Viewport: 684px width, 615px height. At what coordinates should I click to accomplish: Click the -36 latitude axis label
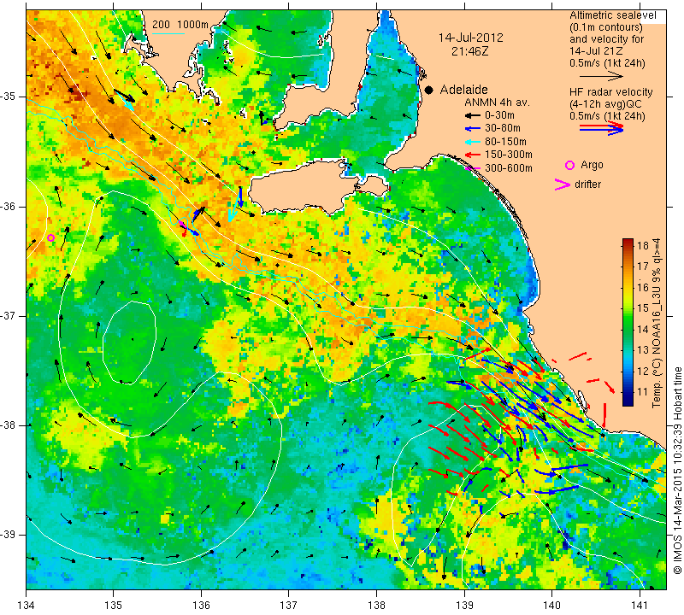click(8, 206)
